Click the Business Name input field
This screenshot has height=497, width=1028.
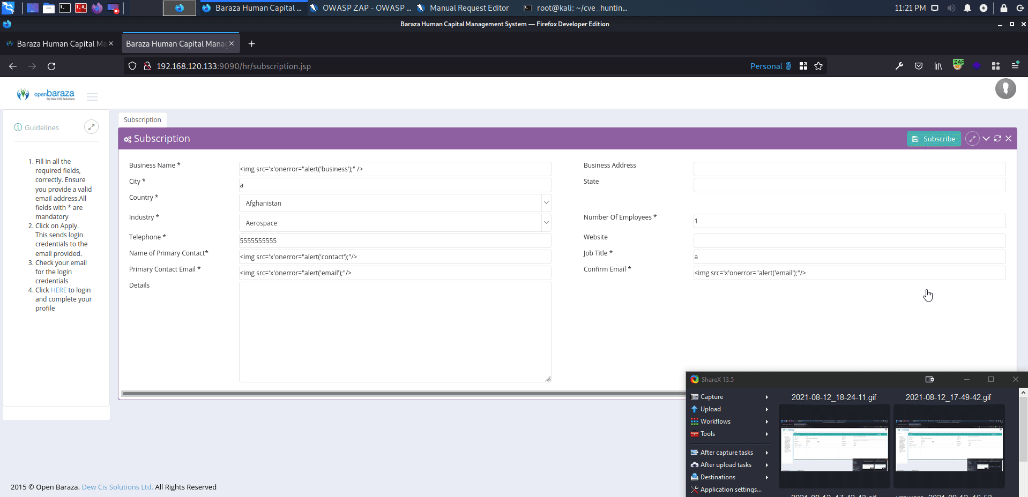pos(395,169)
